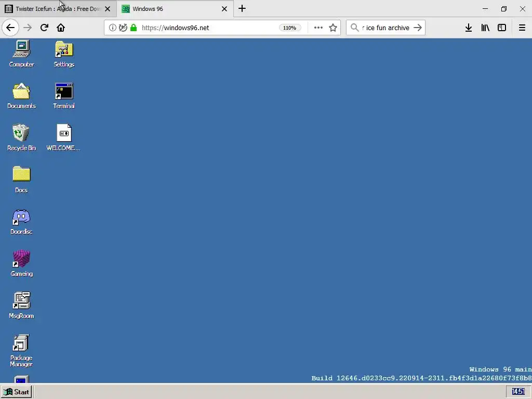Click the partially visible icon below Package Manager
Image resolution: width=532 pixels, height=399 pixels.
pos(21,379)
